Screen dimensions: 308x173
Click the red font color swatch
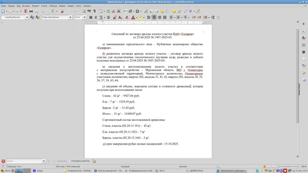coord(133,17)
